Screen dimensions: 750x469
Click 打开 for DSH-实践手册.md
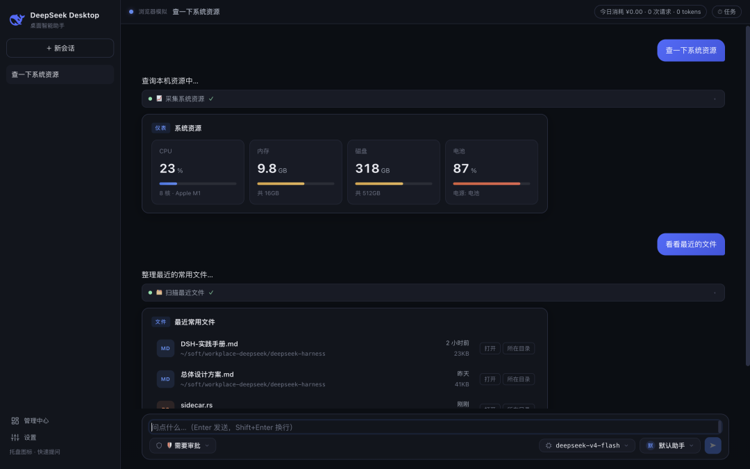point(490,348)
